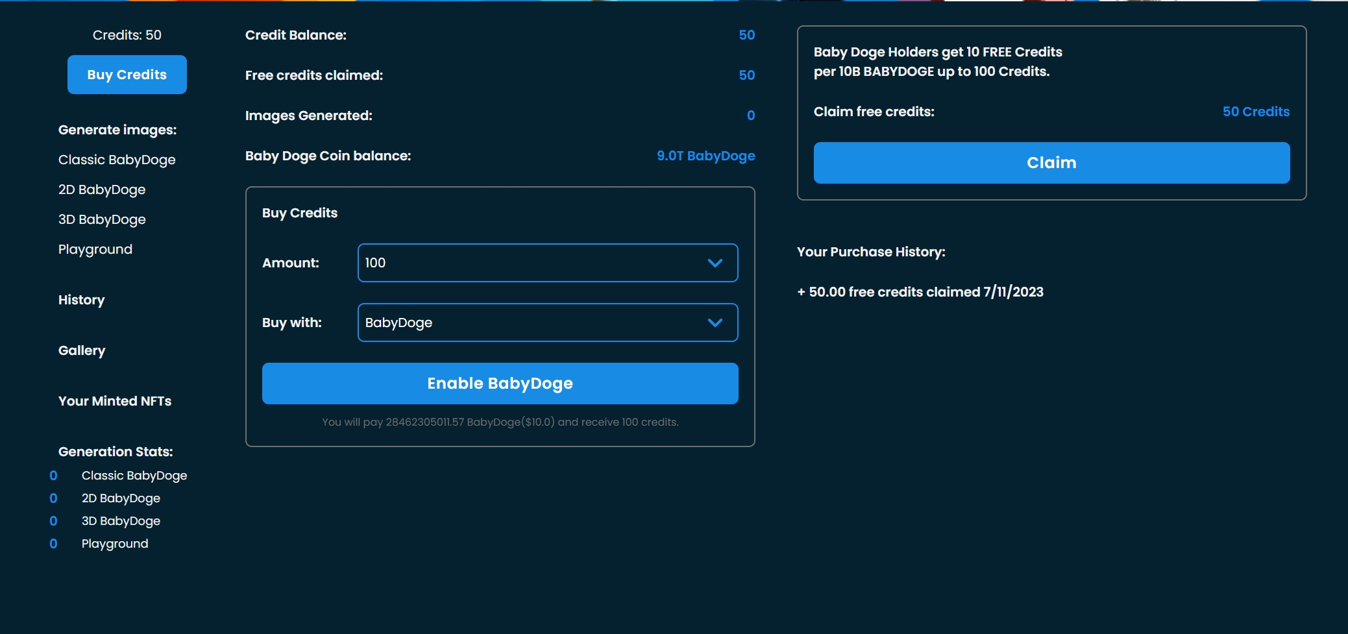The image size is (1348, 634).
Task: Click the 50 Credits claim amount
Action: pos(1255,112)
